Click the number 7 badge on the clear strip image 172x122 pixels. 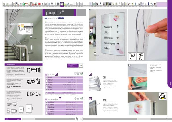click(129, 65)
